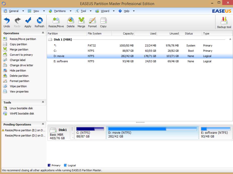
Task: Click the Format toolbar icon
Action: click(x=92, y=22)
